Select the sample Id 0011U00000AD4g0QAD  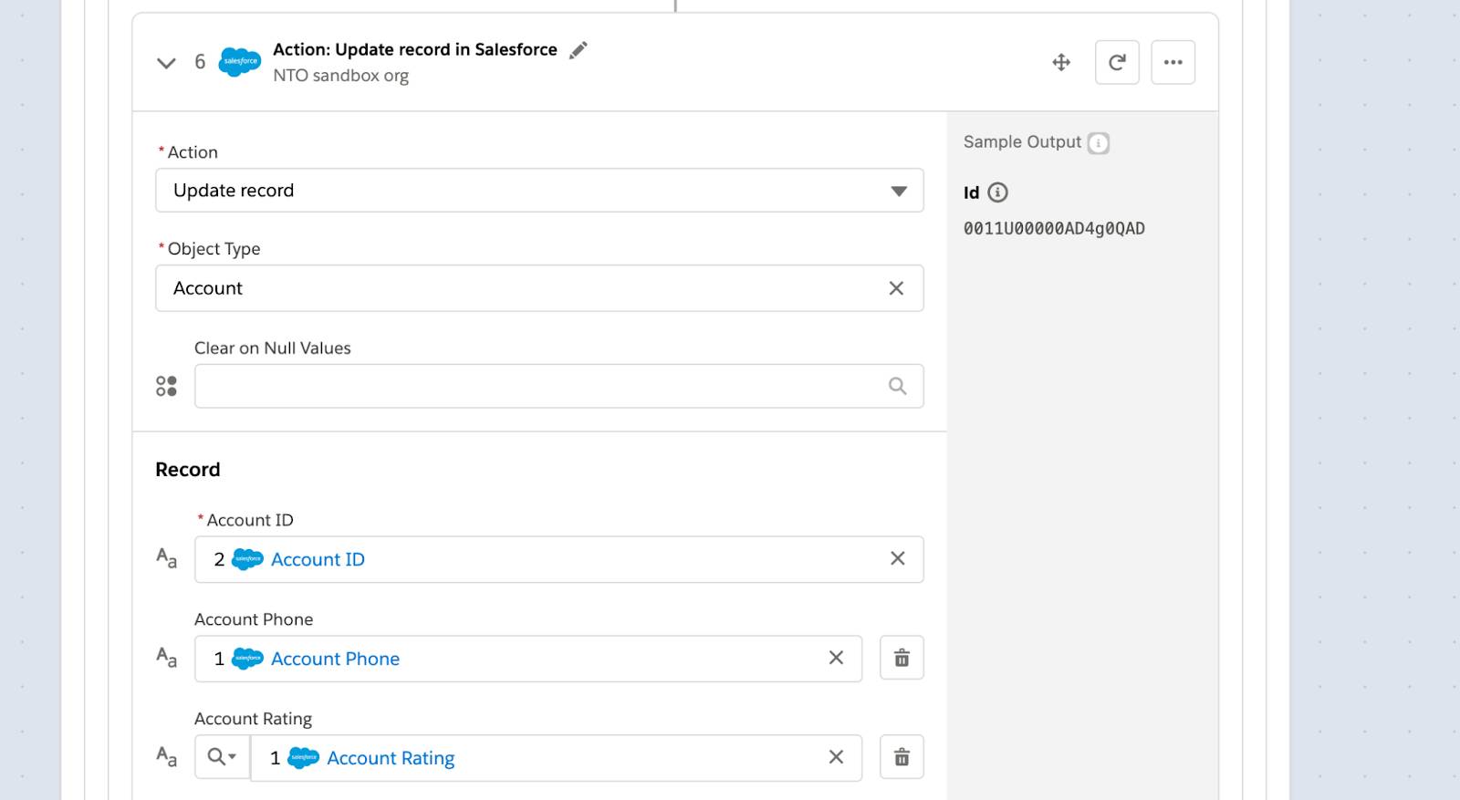tap(1054, 229)
